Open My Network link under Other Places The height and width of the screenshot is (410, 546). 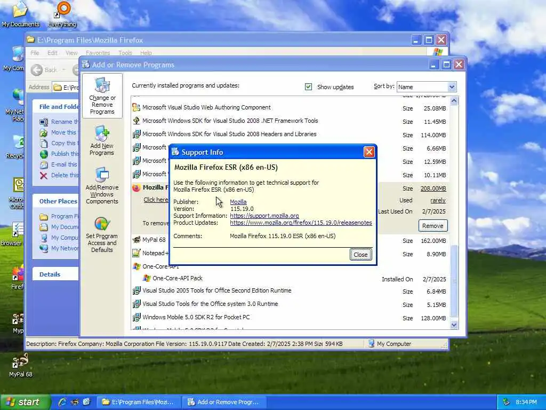59,249
